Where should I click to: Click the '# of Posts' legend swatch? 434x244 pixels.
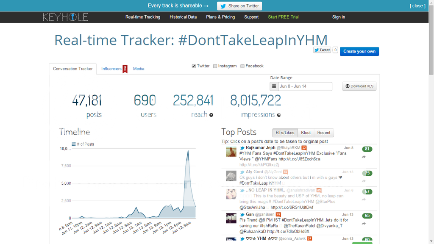(74, 144)
